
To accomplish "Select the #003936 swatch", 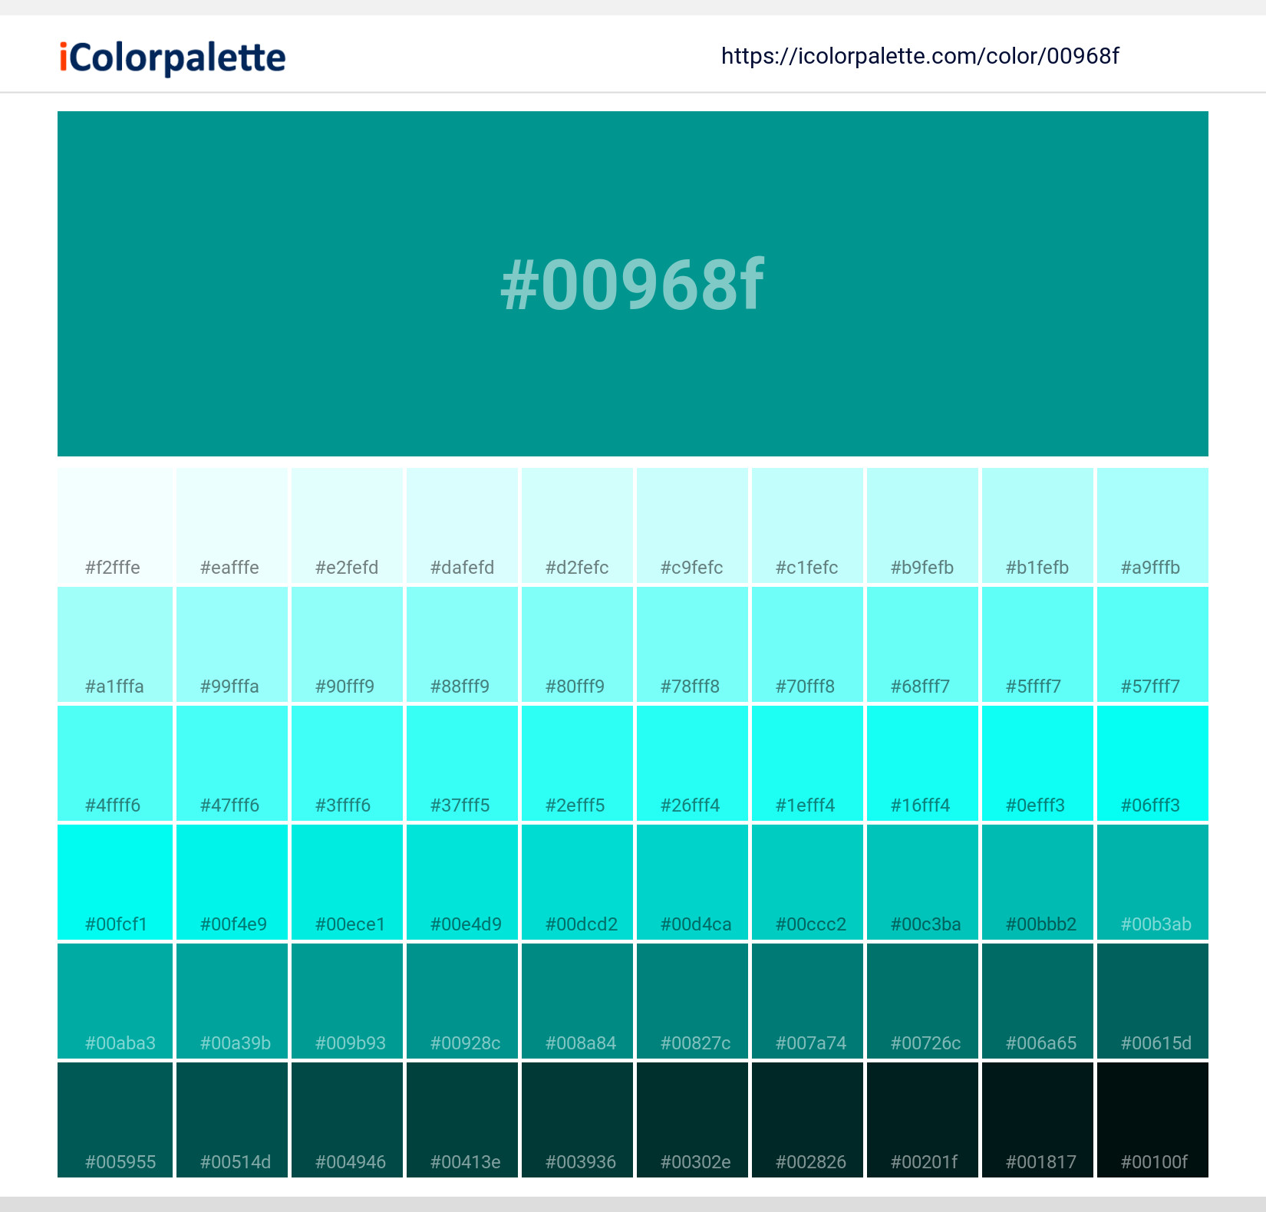I will pos(576,1120).
